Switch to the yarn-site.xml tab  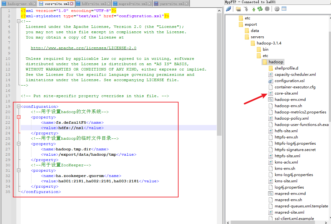171,3
